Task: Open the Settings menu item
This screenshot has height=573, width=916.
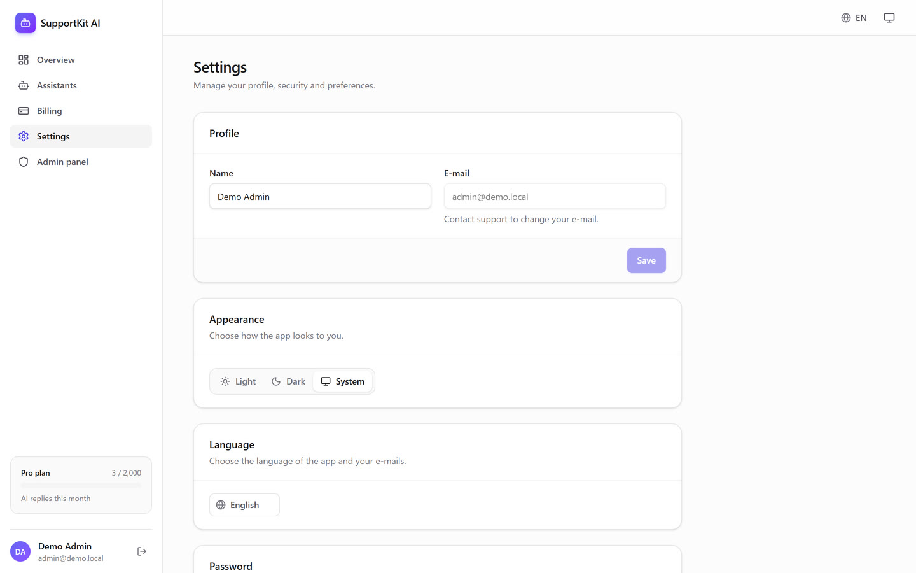Action: click(81, 136)
